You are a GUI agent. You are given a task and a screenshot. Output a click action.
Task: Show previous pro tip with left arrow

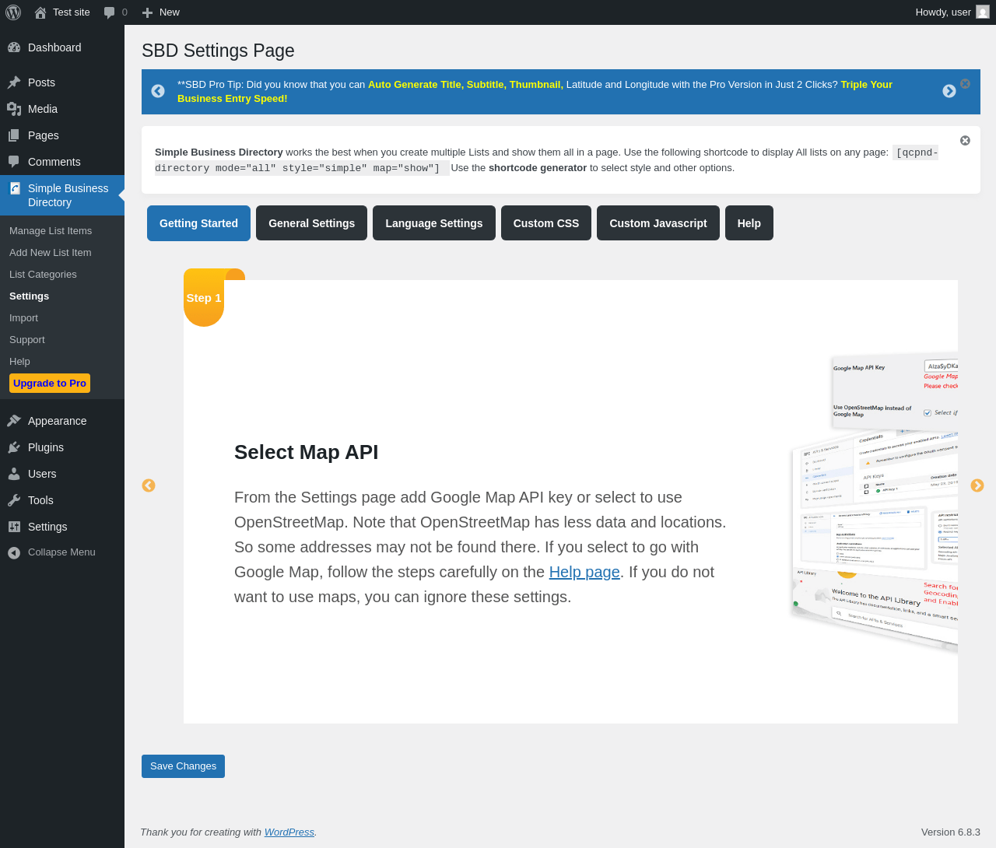(158, 91)
